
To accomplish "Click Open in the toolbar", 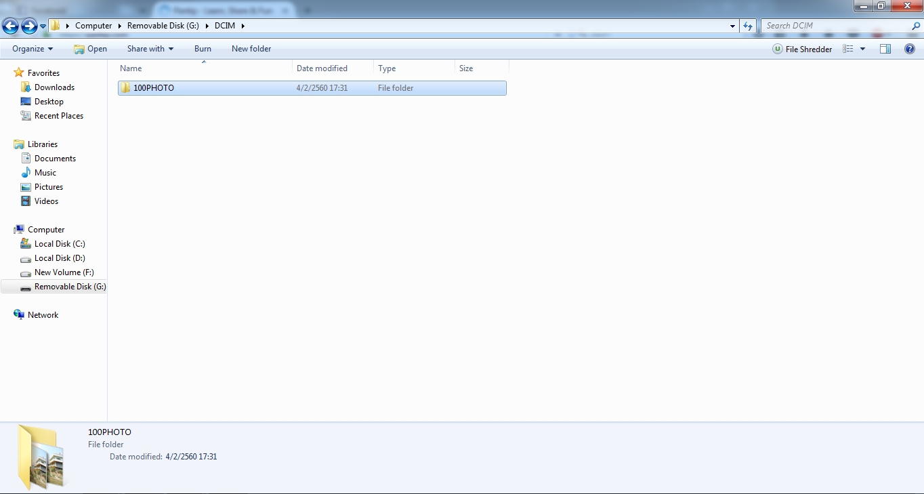I will [90, 49].
